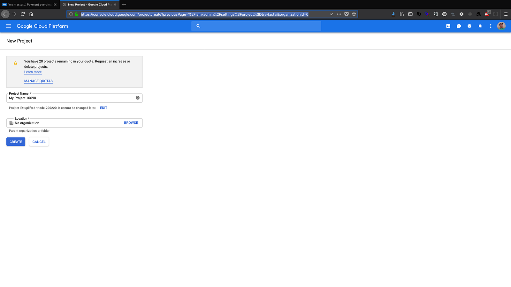The width and height of the screenshot is (511, 287).
Task: Click BROWSE for location
Action: (x=131, y=123)
